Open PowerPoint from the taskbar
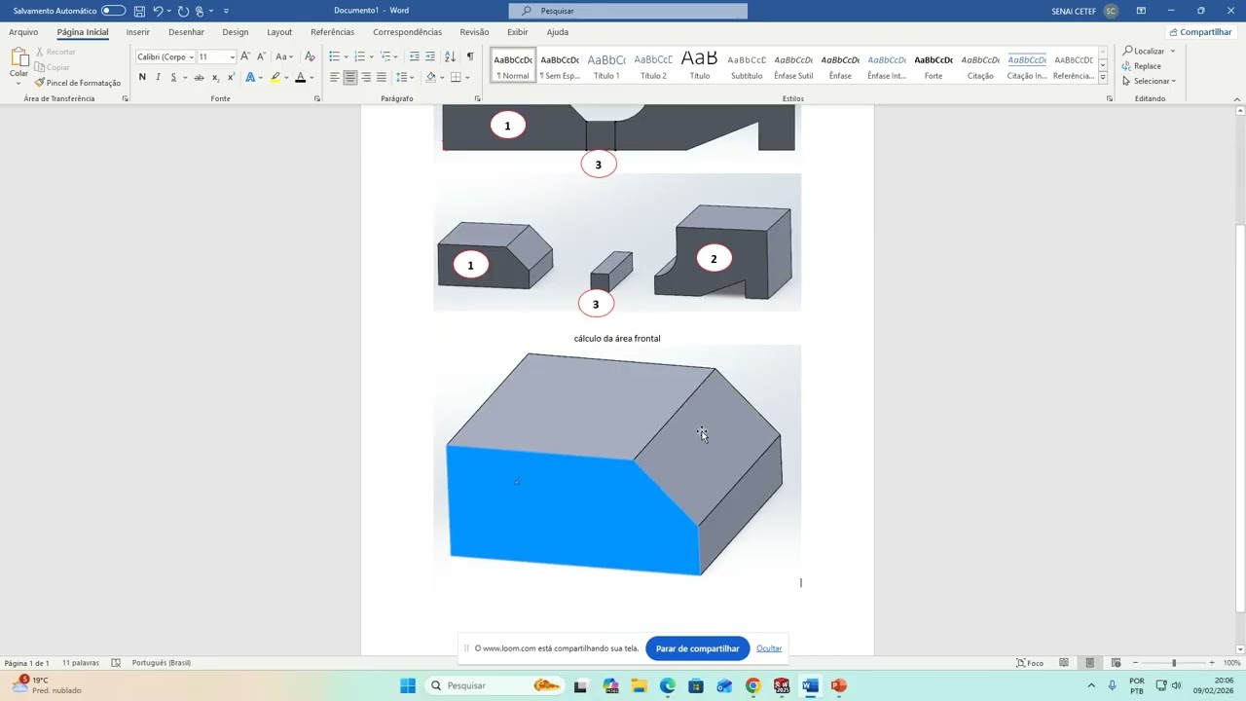This screenshot has height=701, width=1246. click(x=838, y=685)
